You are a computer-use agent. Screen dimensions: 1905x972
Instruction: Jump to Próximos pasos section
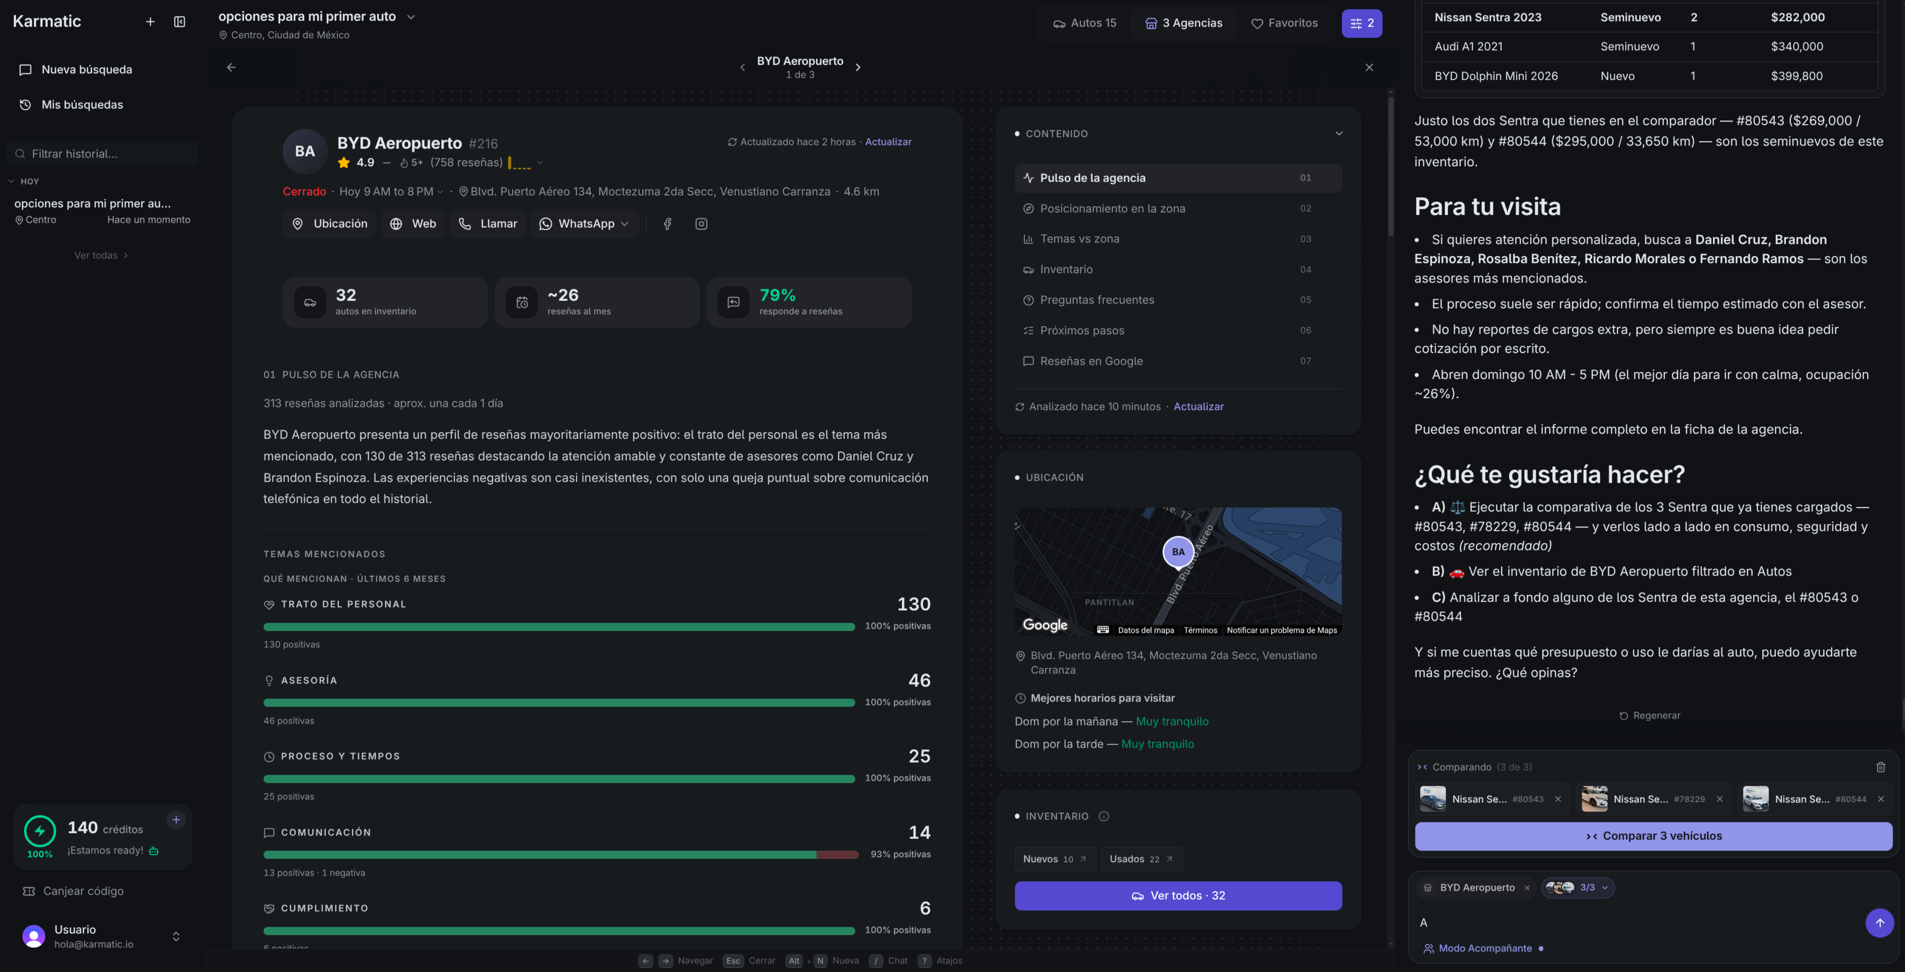coord(1178,331)
